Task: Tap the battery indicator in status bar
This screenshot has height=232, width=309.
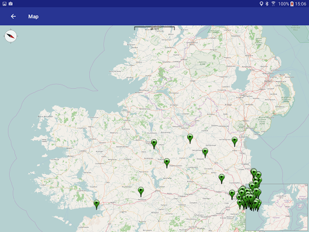Action: pos(291,4)
